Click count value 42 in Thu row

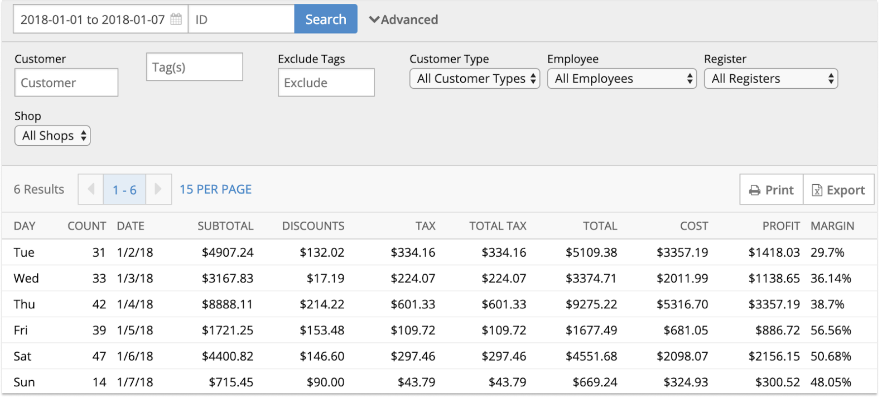[99, 304]
